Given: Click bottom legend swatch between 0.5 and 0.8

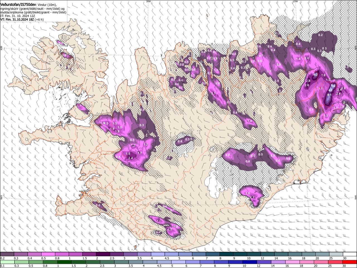Looking at the screenshot, I should point(36,262).
